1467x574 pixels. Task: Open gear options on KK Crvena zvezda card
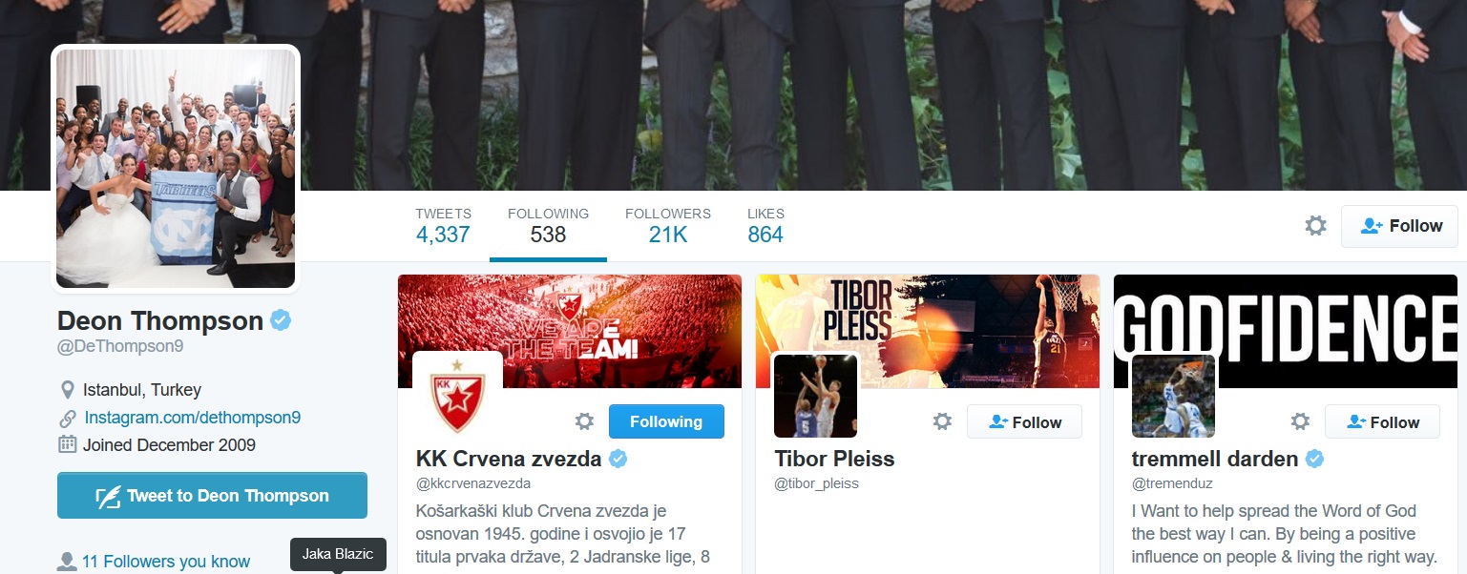584,421
